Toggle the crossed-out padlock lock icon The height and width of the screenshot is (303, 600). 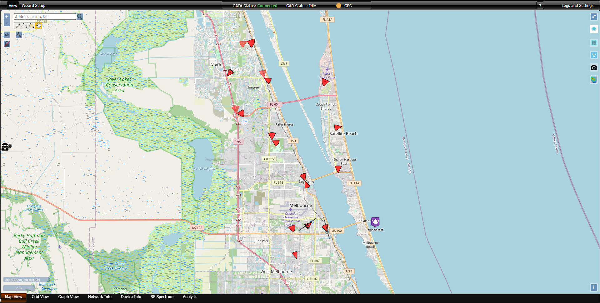7,44
